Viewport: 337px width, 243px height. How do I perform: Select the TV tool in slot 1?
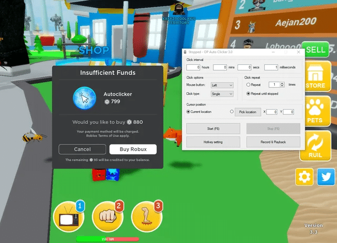tap(68, 217)
